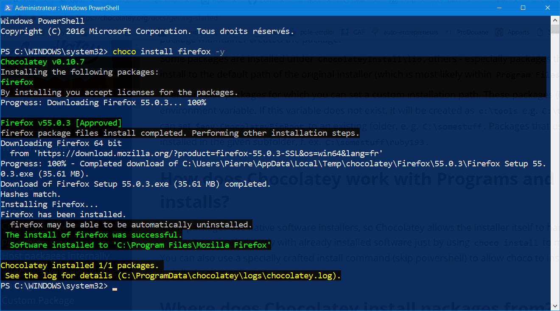
Task: Click 'firefox may be able to be automatically uninstalled' line
Action: pos(131,225)
